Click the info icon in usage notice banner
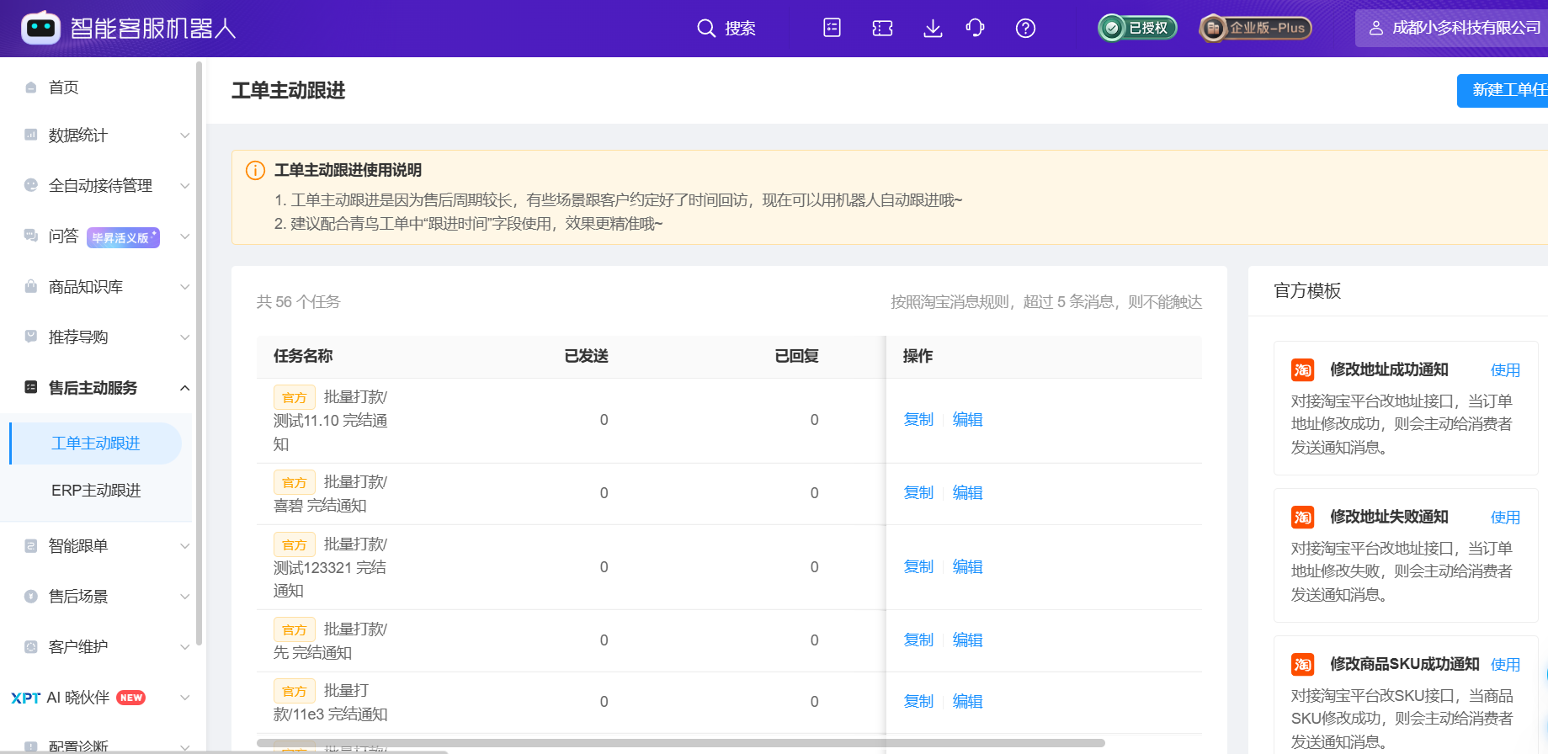The width and height of the screenshot is (1548, 754). point(255,171)
